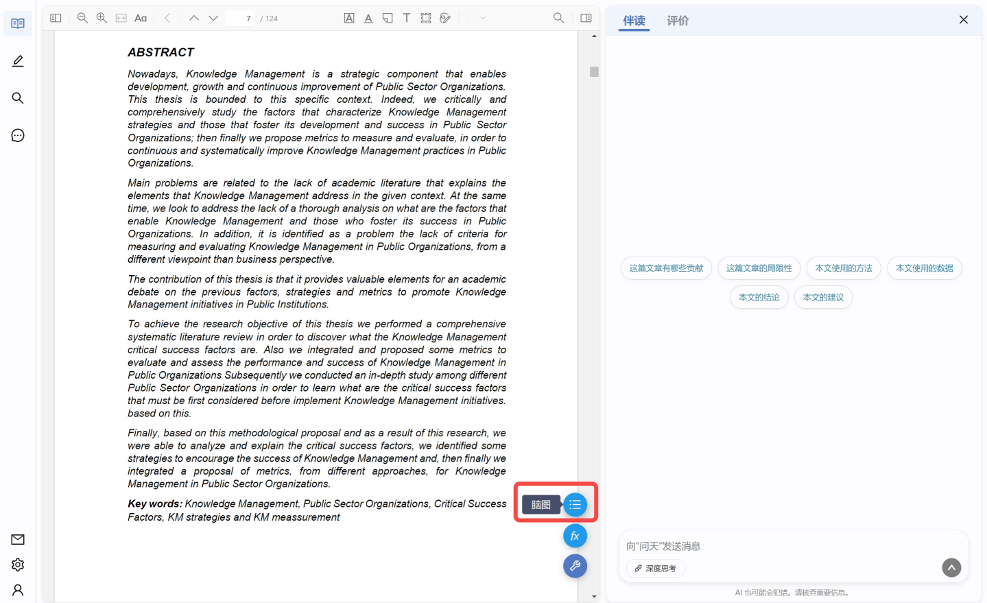Fit the page to width
The width and height of the screenshot is (987, 603).
click(121, 18)
